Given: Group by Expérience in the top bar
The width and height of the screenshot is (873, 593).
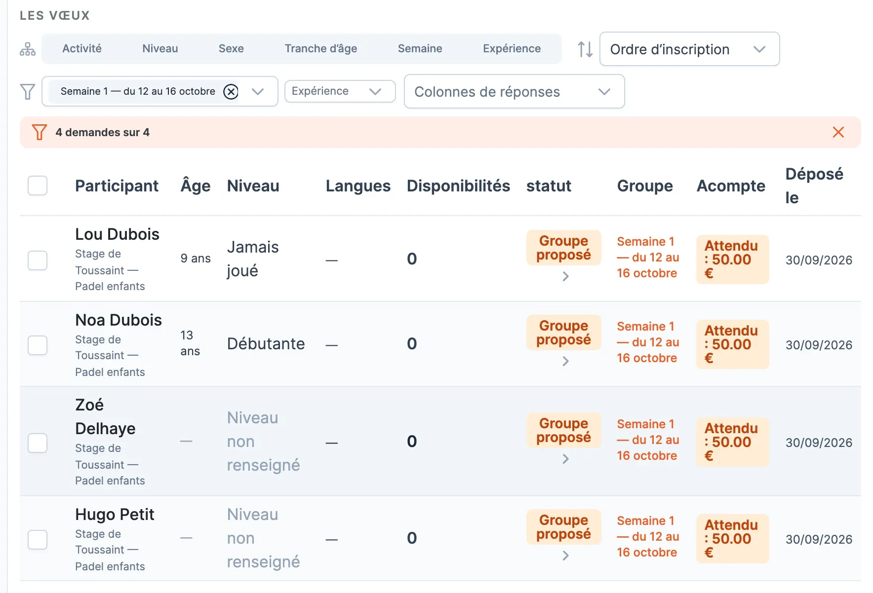Looking at the screenshot, I should 512,48.
